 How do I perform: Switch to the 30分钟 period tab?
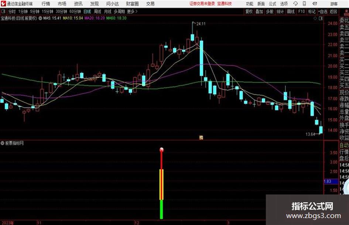(61, 11)
